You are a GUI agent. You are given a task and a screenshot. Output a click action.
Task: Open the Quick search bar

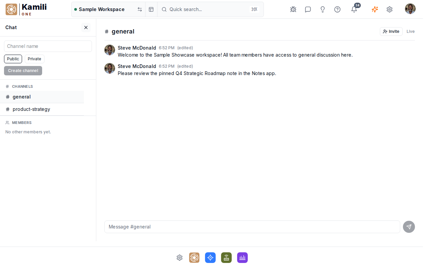click(210, 9)
